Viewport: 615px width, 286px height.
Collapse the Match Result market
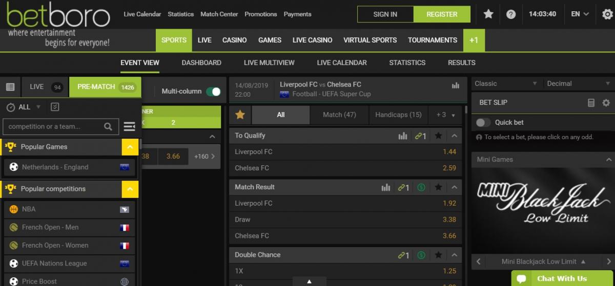pyautogui.click(x=454, y=187)
